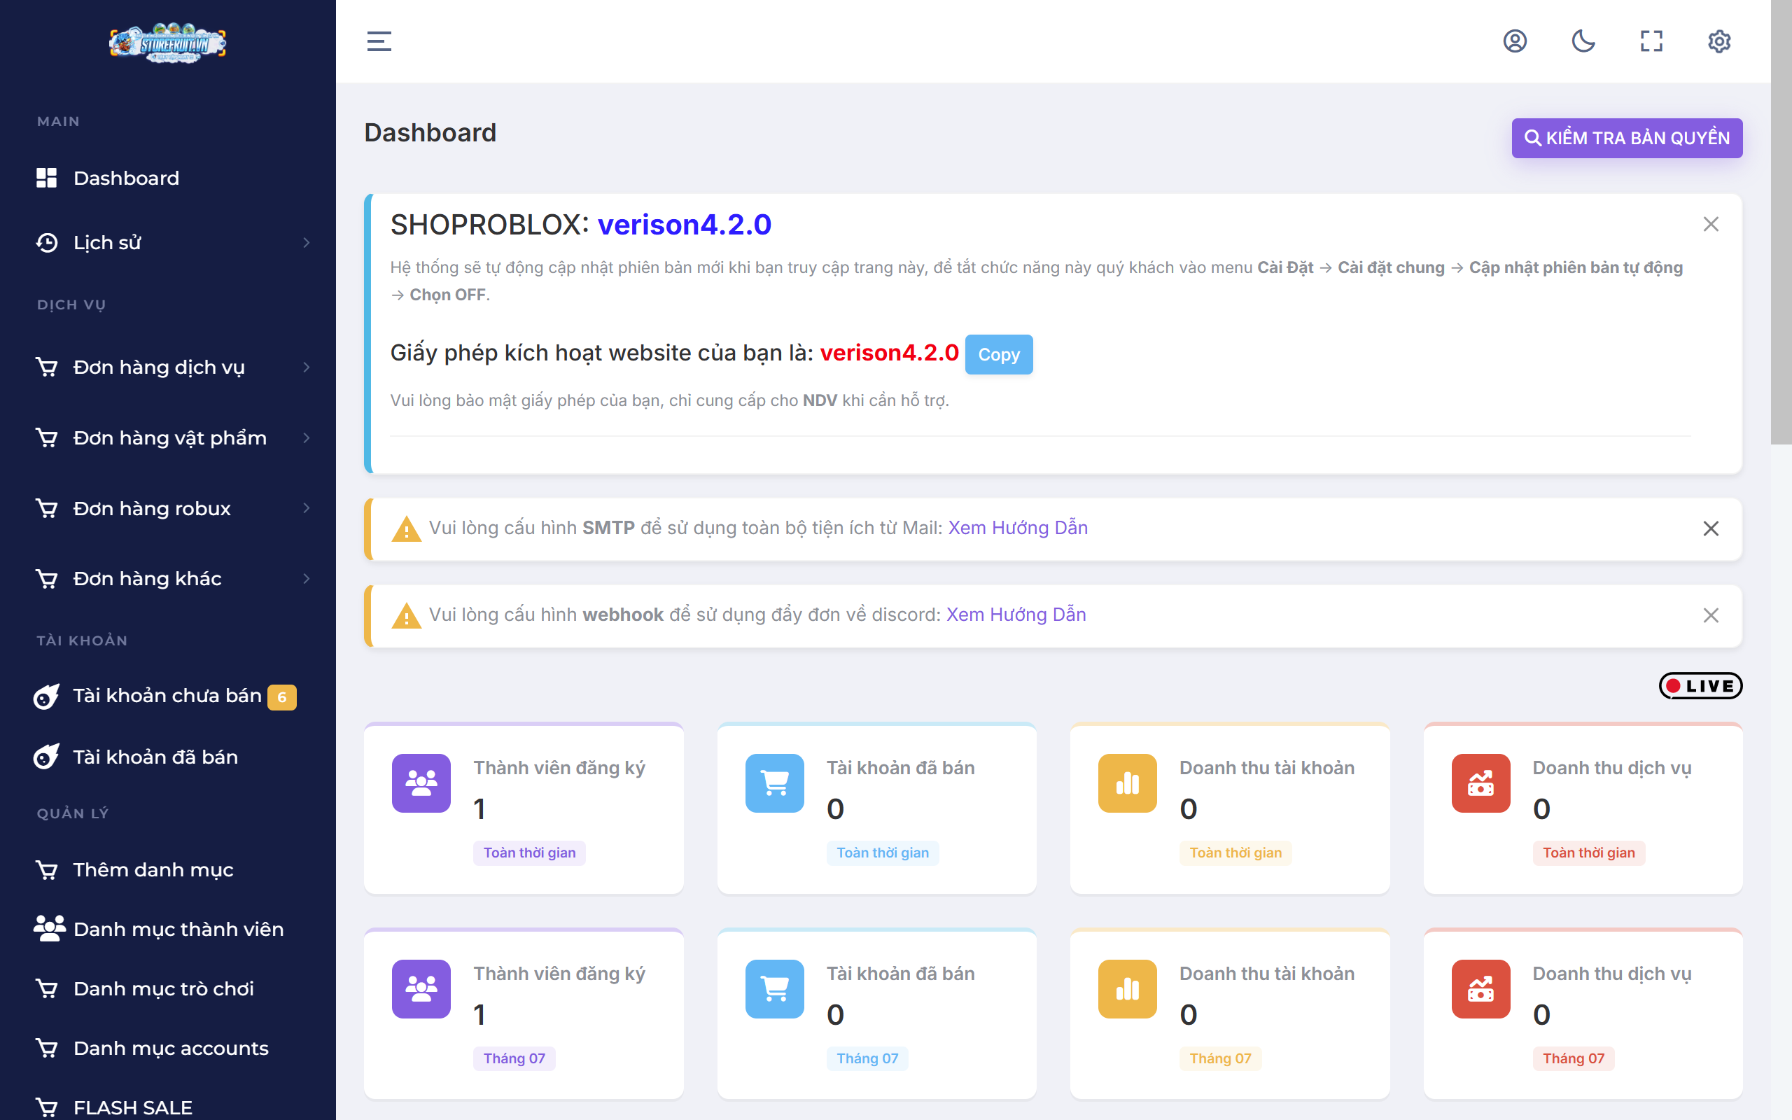Image resolution: width=1792 pixels, height=1120 pixels.
Task: Click KIỂM TRA BẢN QUYỀN button
Action: (1626, 138)
